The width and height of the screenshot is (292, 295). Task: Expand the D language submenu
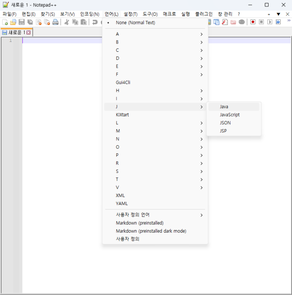155,58
